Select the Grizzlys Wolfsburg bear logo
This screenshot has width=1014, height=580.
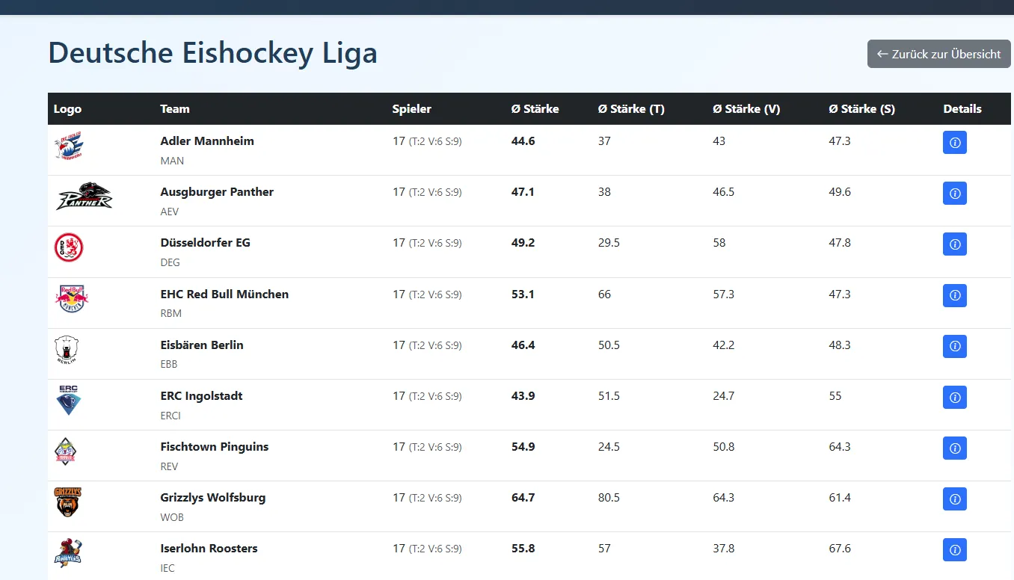pos(68,502)
